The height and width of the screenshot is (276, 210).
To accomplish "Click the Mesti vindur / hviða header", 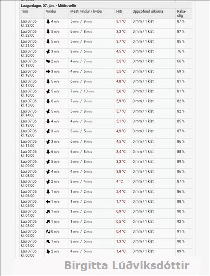I will (86, 11).
